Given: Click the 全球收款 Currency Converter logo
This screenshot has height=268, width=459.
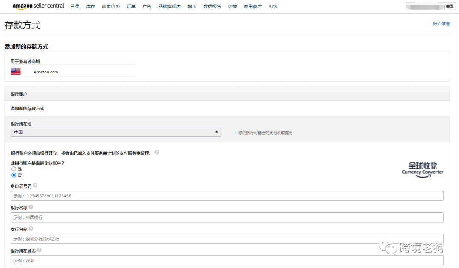Looking at the screenshot, I should (x=423, y=170).
